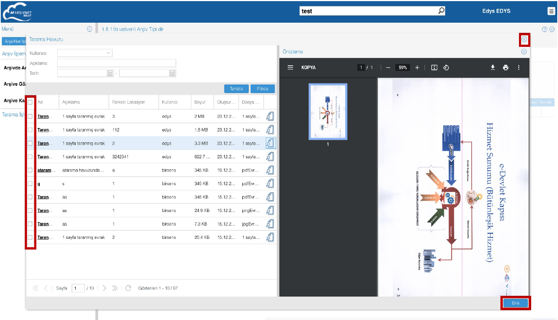Rotate the previewed page
The image size is (558, 320).
pos(446,68)
